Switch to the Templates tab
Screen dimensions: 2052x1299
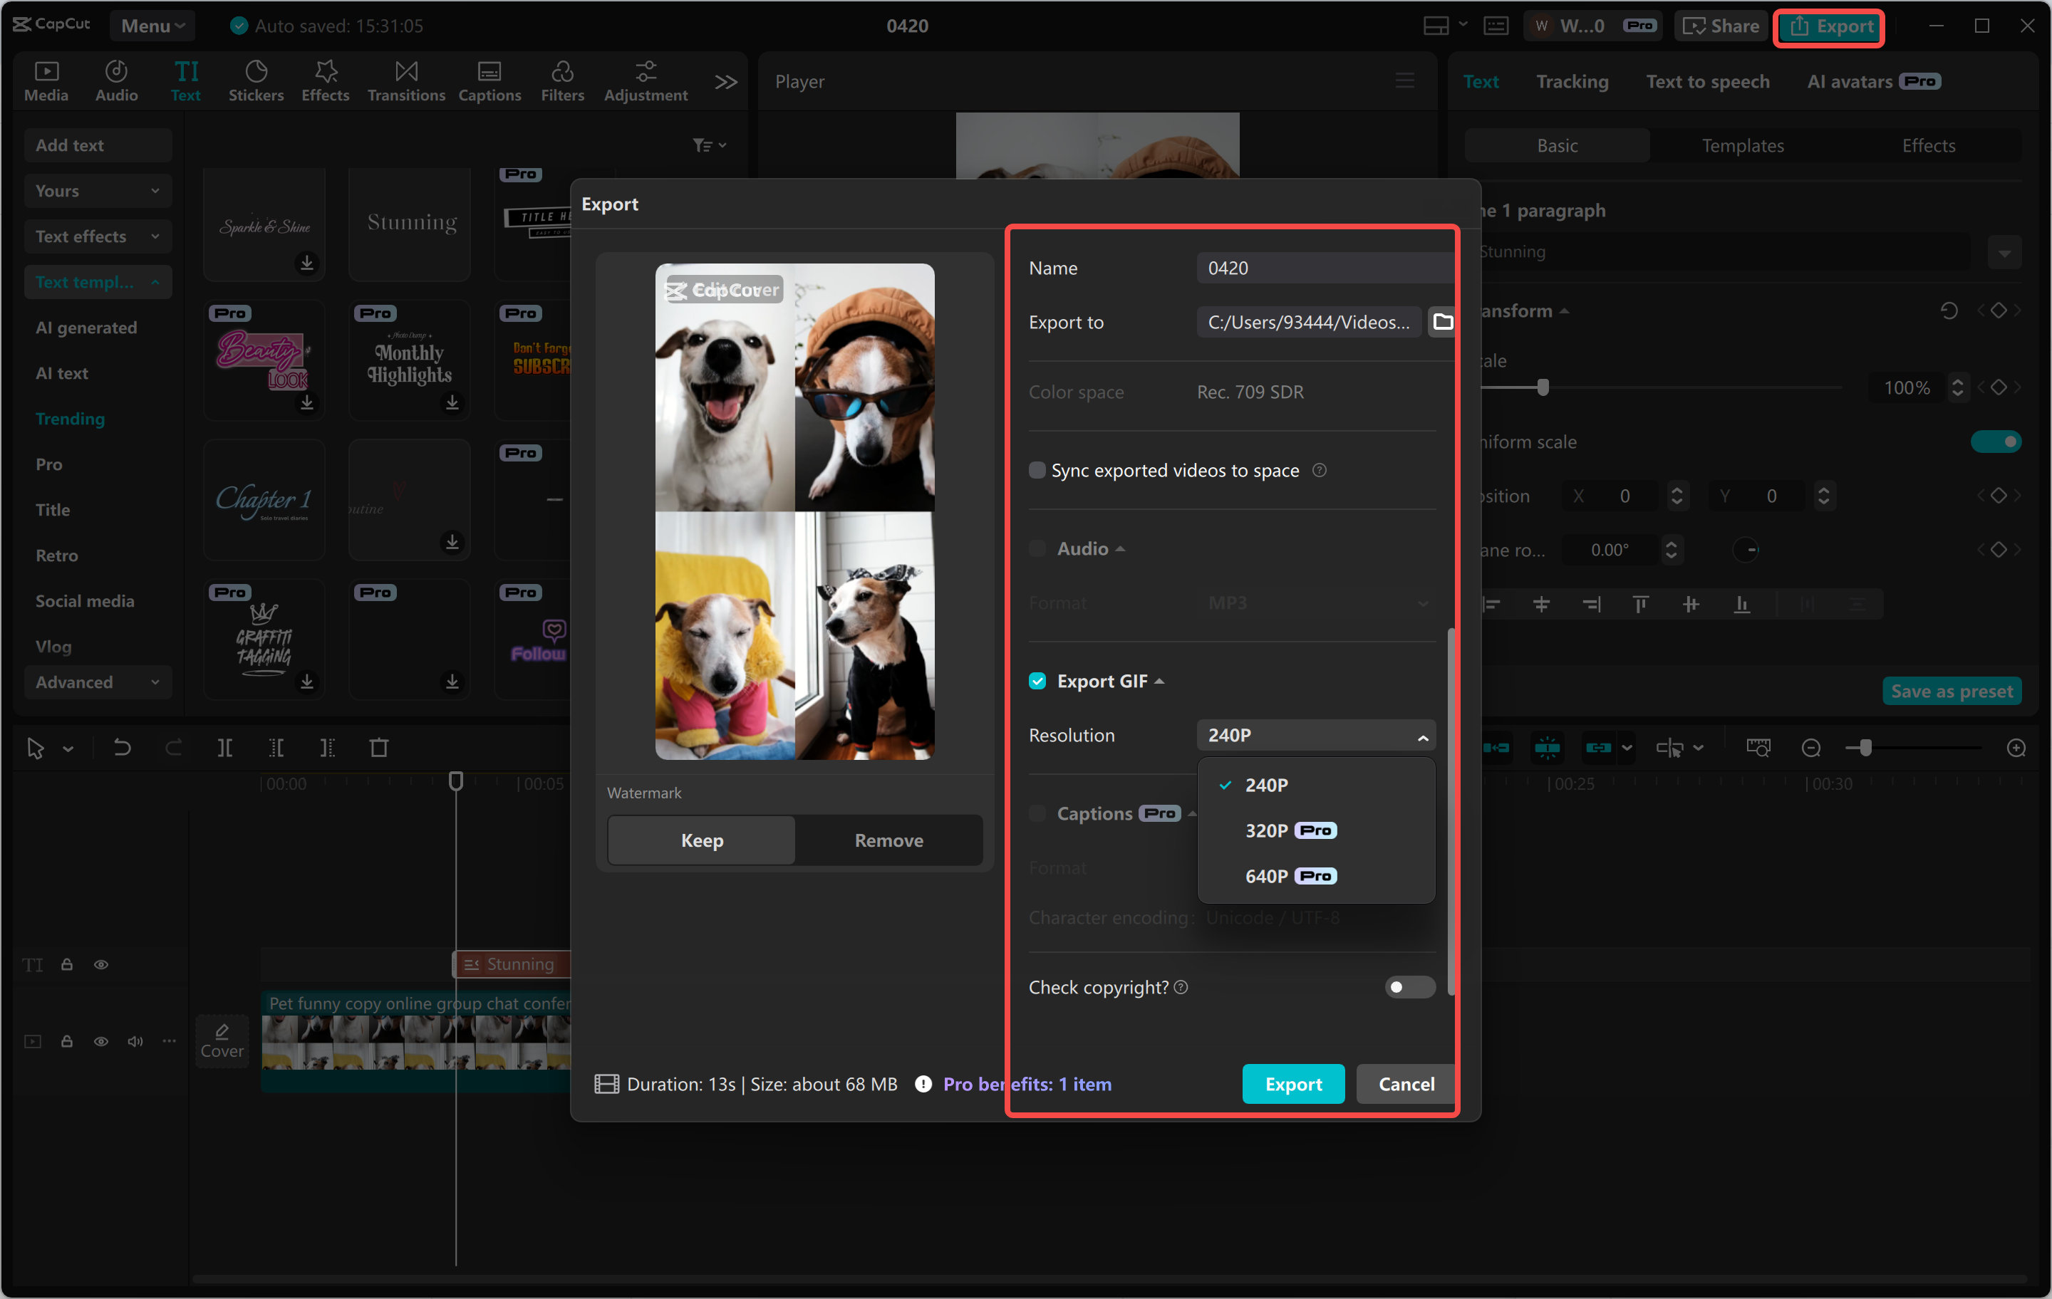click(1742, 145)
